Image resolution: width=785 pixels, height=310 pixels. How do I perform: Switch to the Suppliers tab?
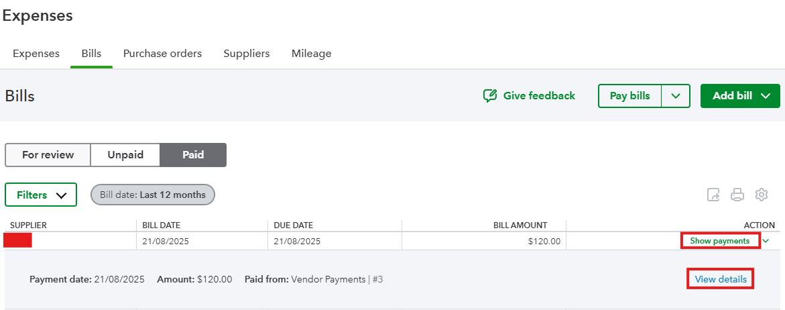(247, 54)
